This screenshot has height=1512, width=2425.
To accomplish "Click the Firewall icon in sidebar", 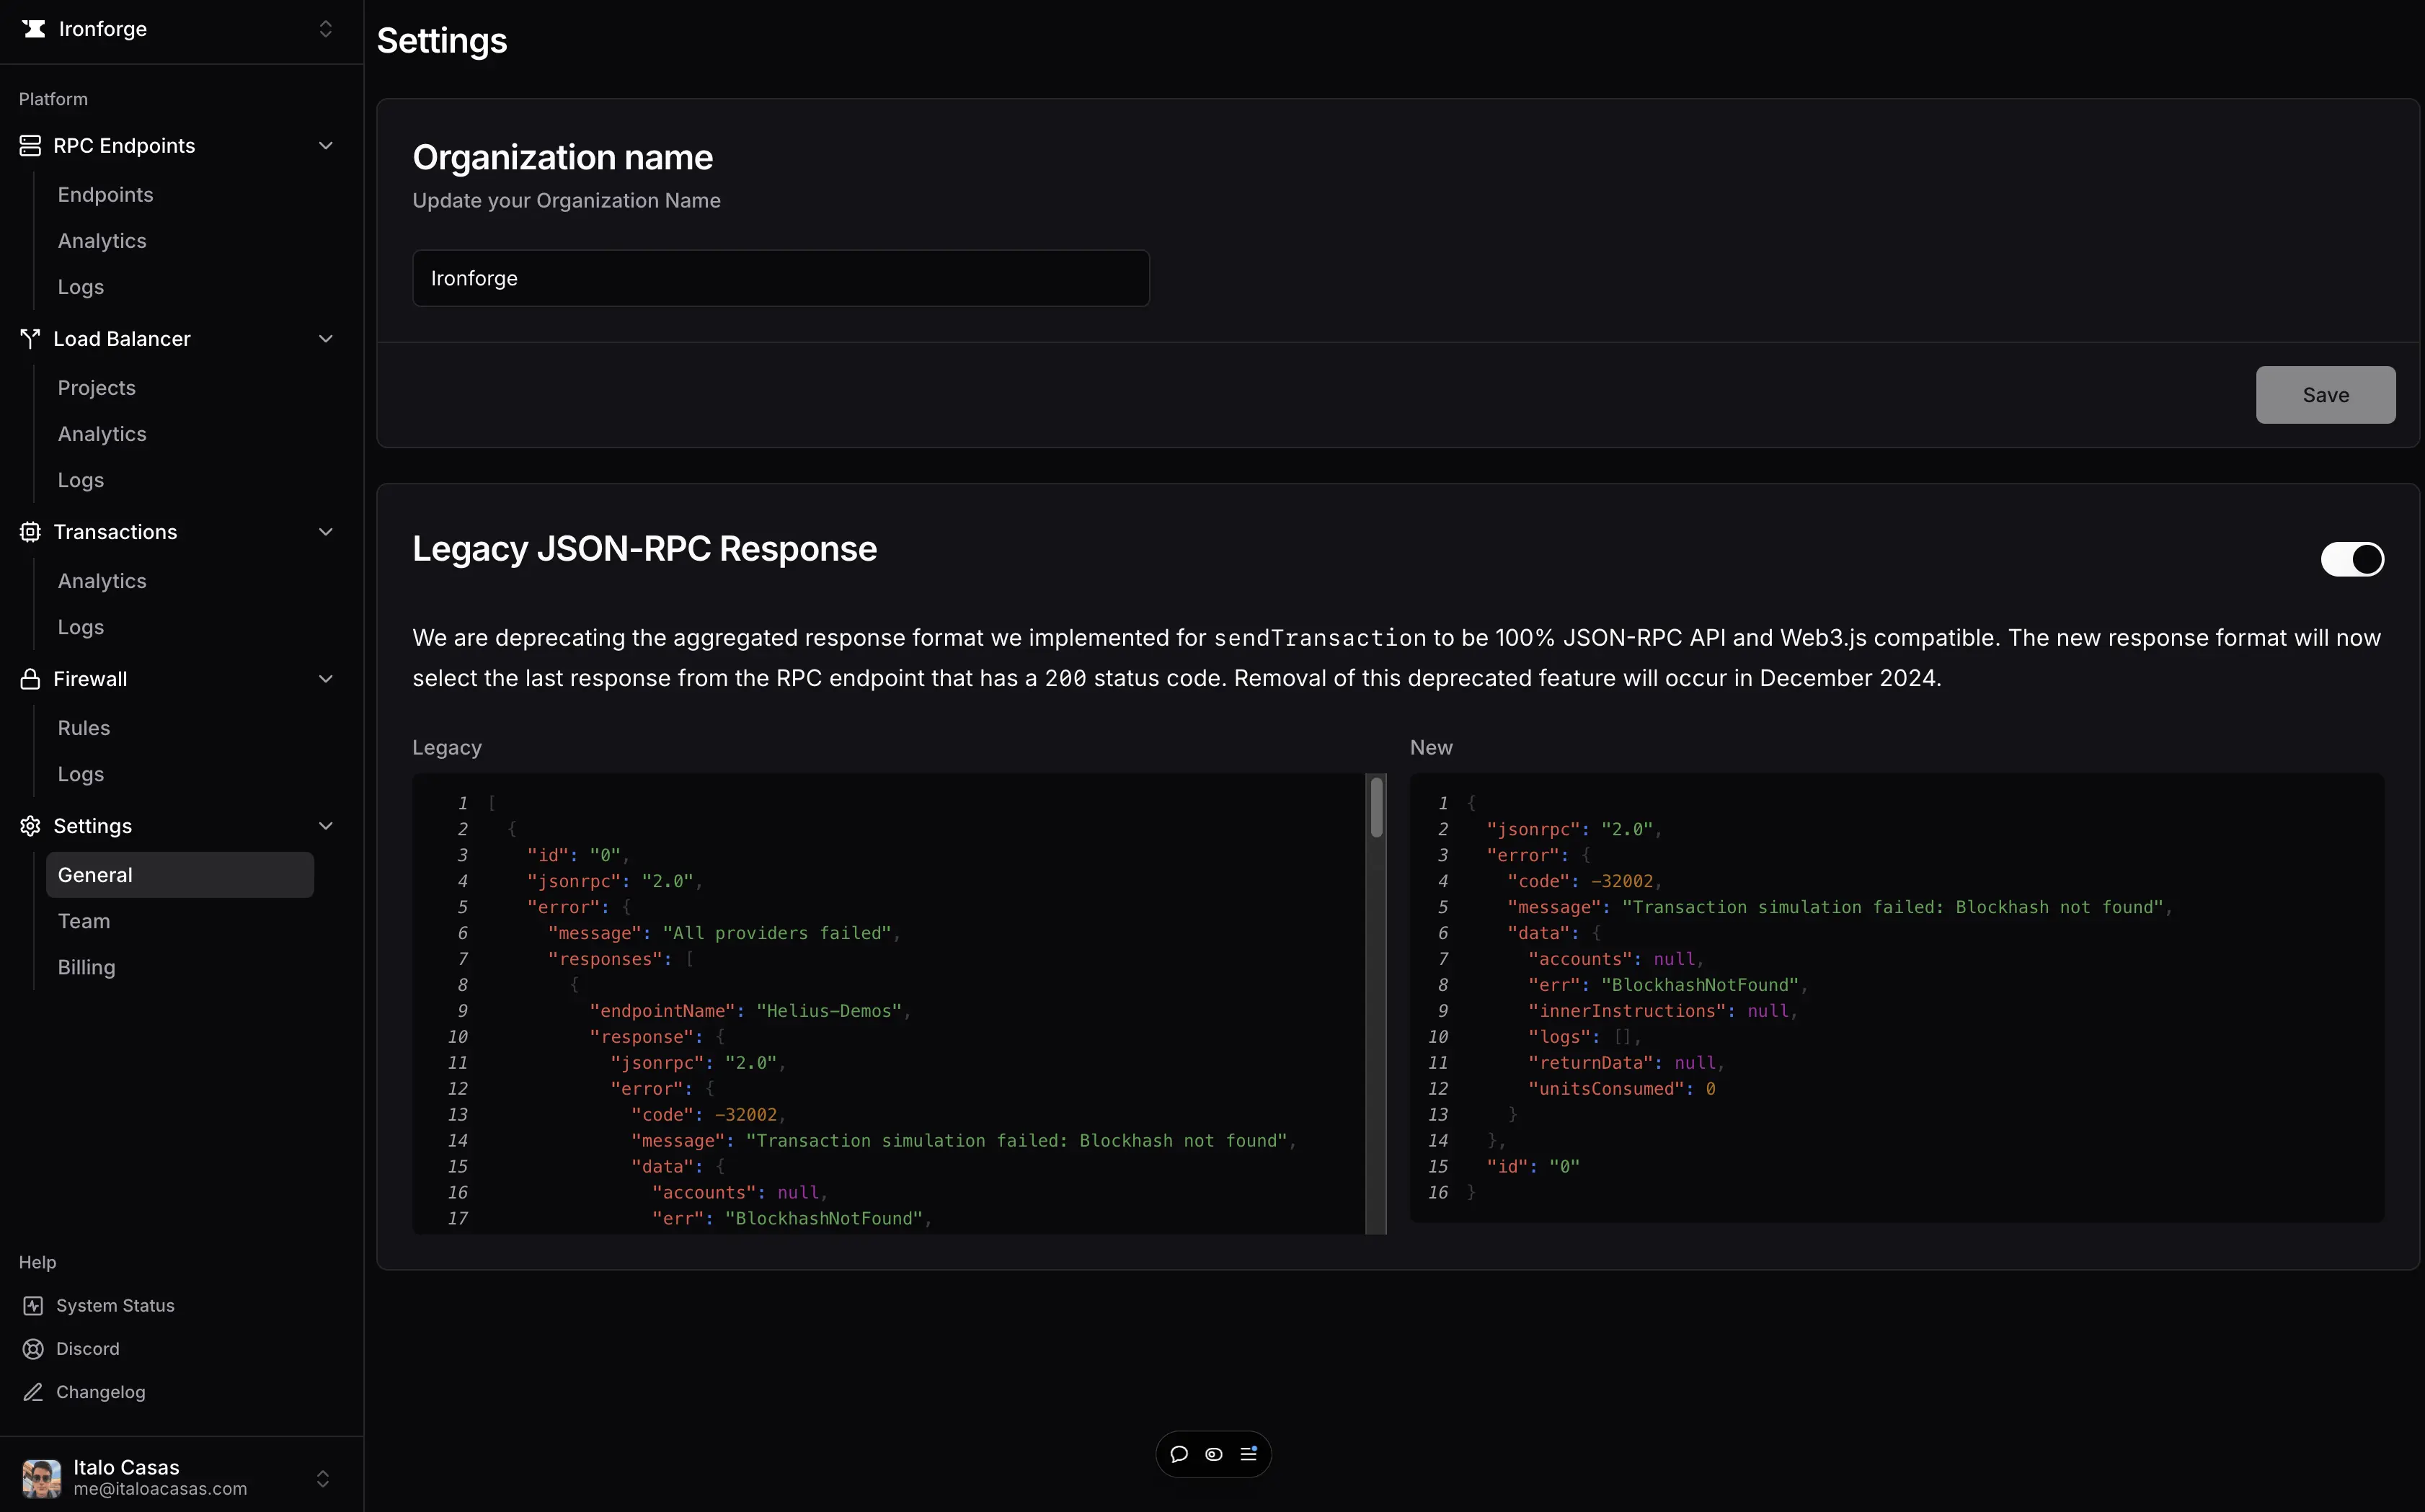I will [30, 677].
